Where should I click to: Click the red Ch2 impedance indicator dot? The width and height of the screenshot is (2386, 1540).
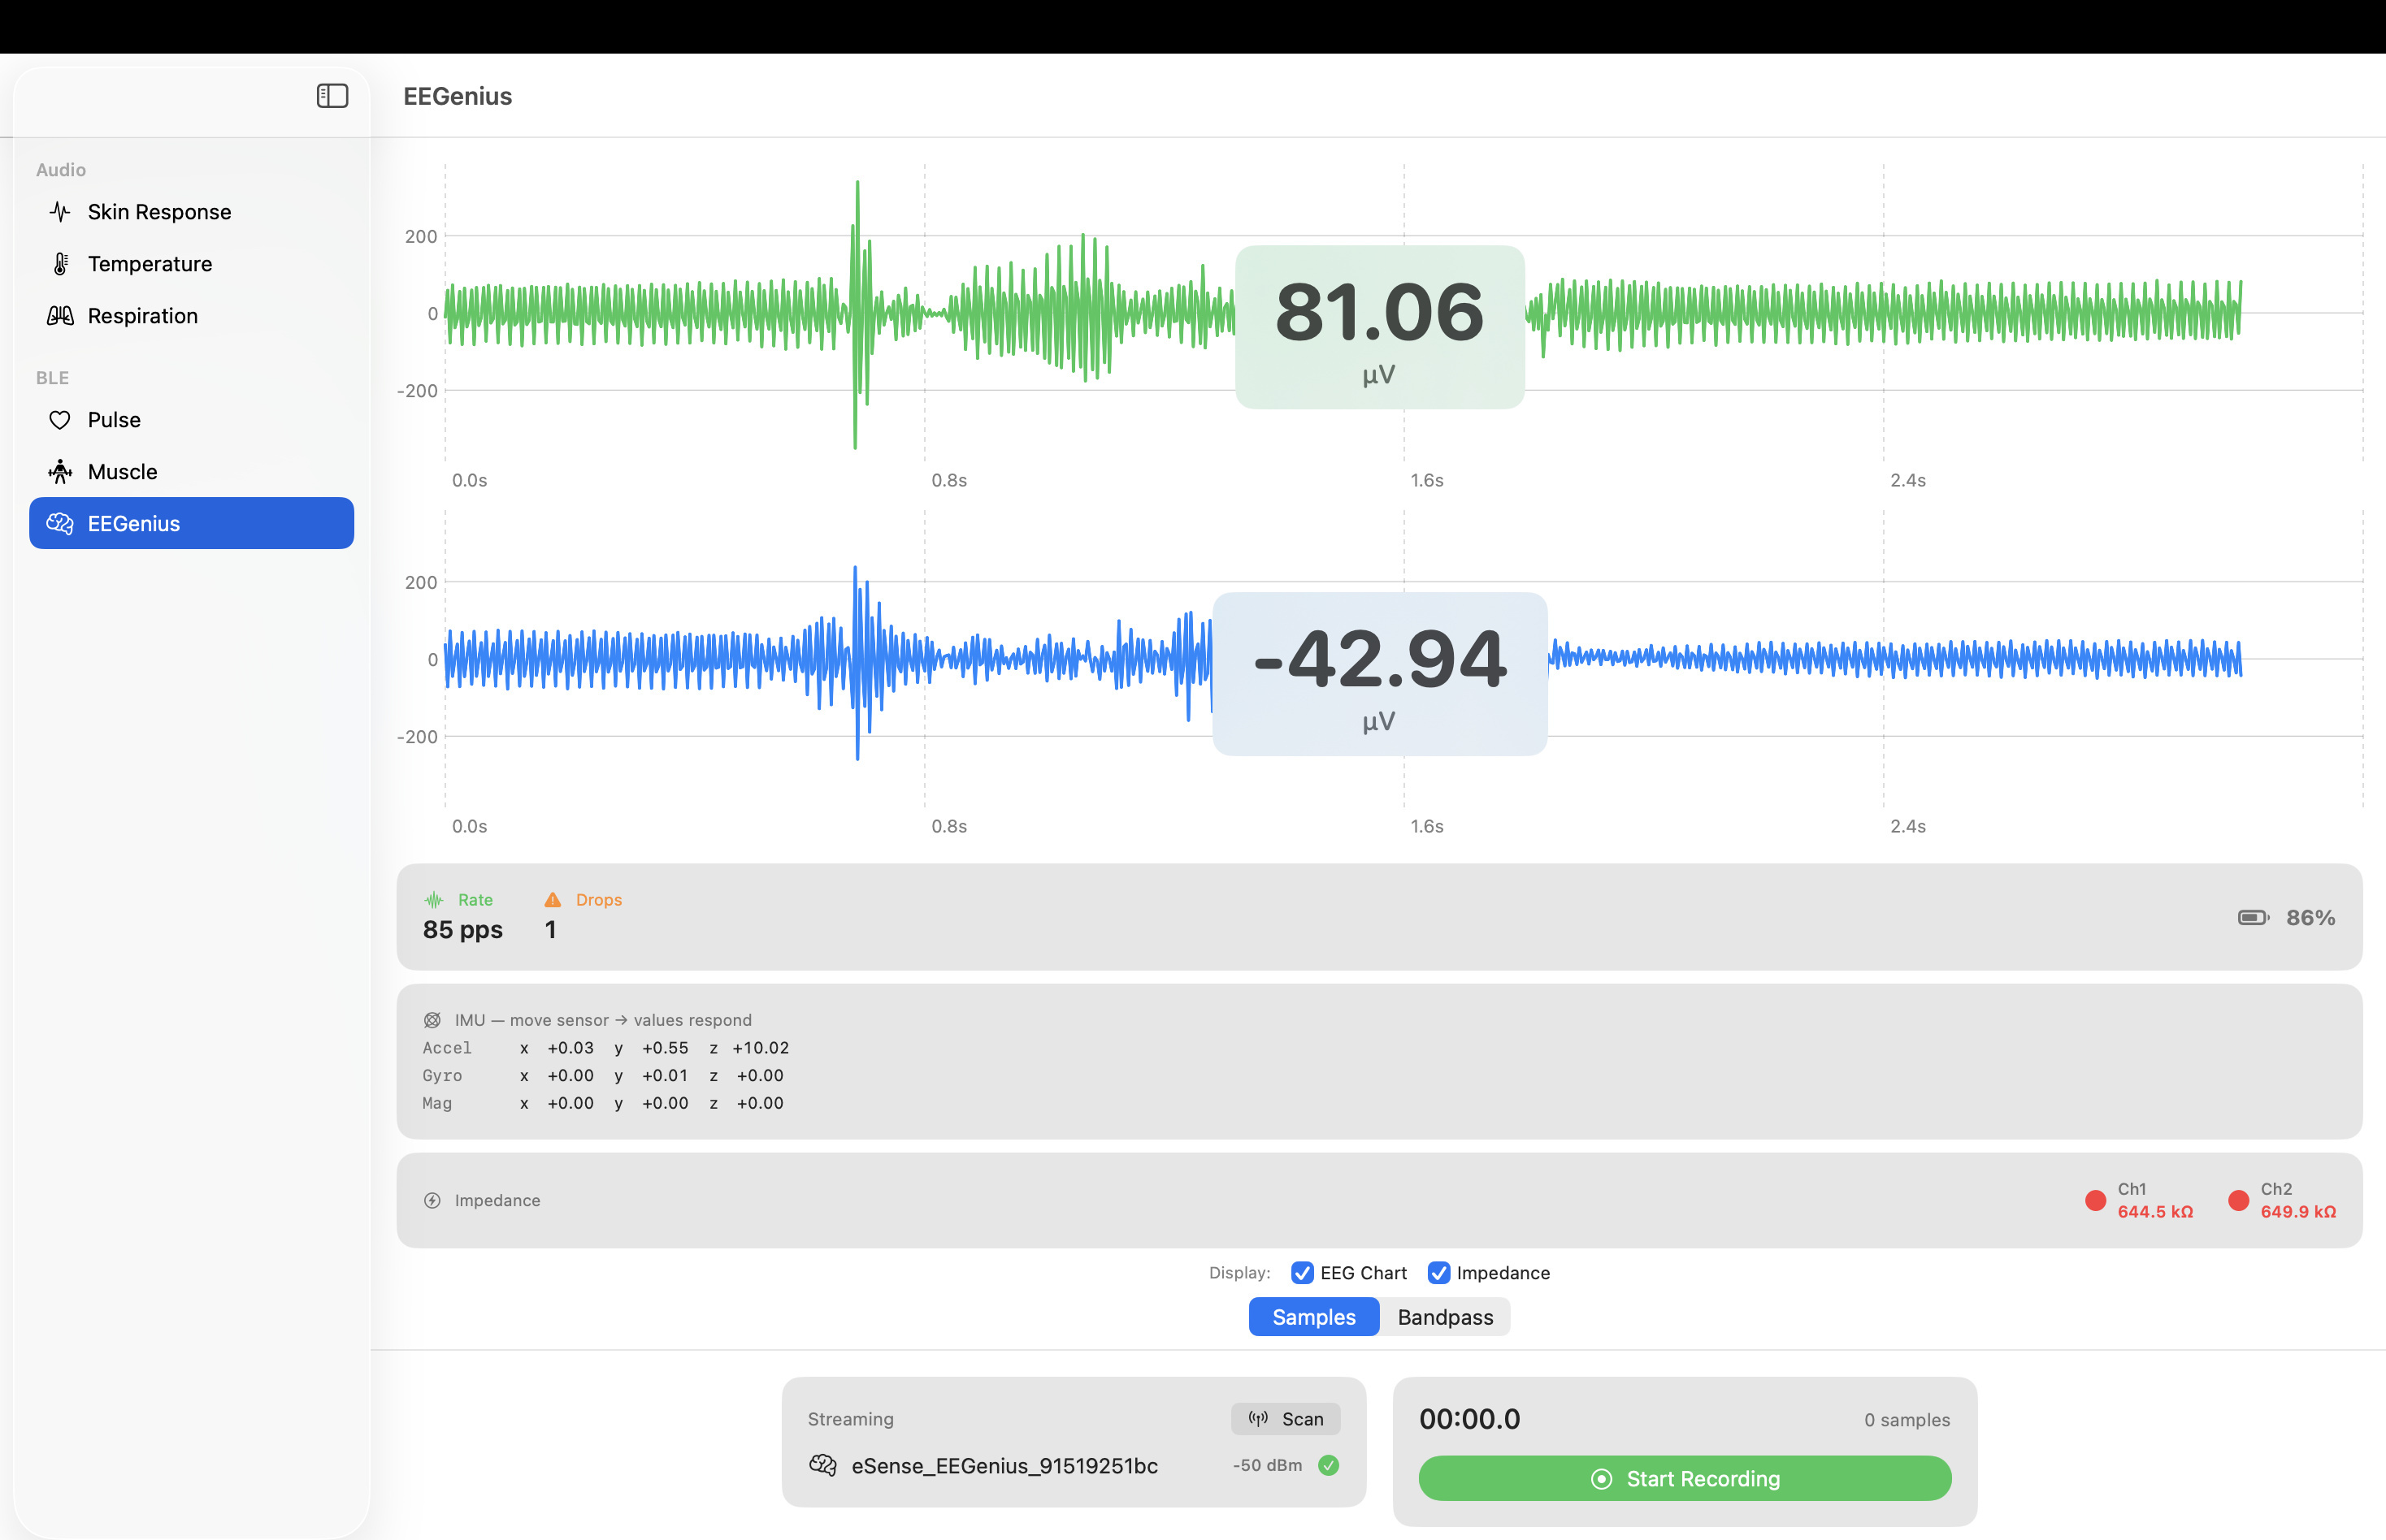click(2239, 1201)
